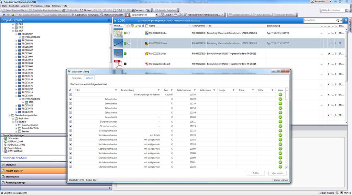The width and height of the screenshot is (352, 195).
Task: Expand the Aspiration folder node
Action: coord(13,118)
